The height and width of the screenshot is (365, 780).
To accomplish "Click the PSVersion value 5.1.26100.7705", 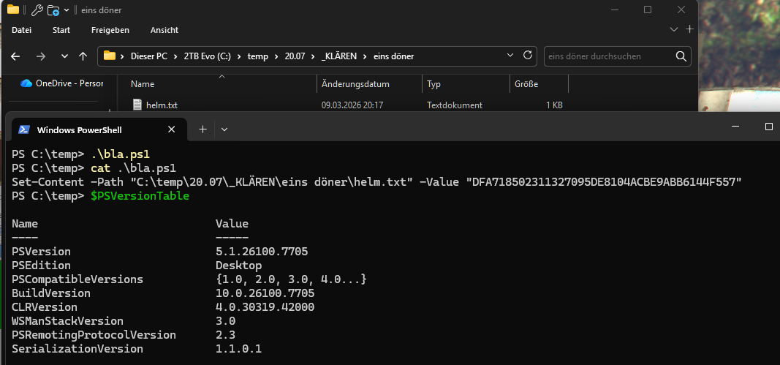I will [x=262, y=252].
